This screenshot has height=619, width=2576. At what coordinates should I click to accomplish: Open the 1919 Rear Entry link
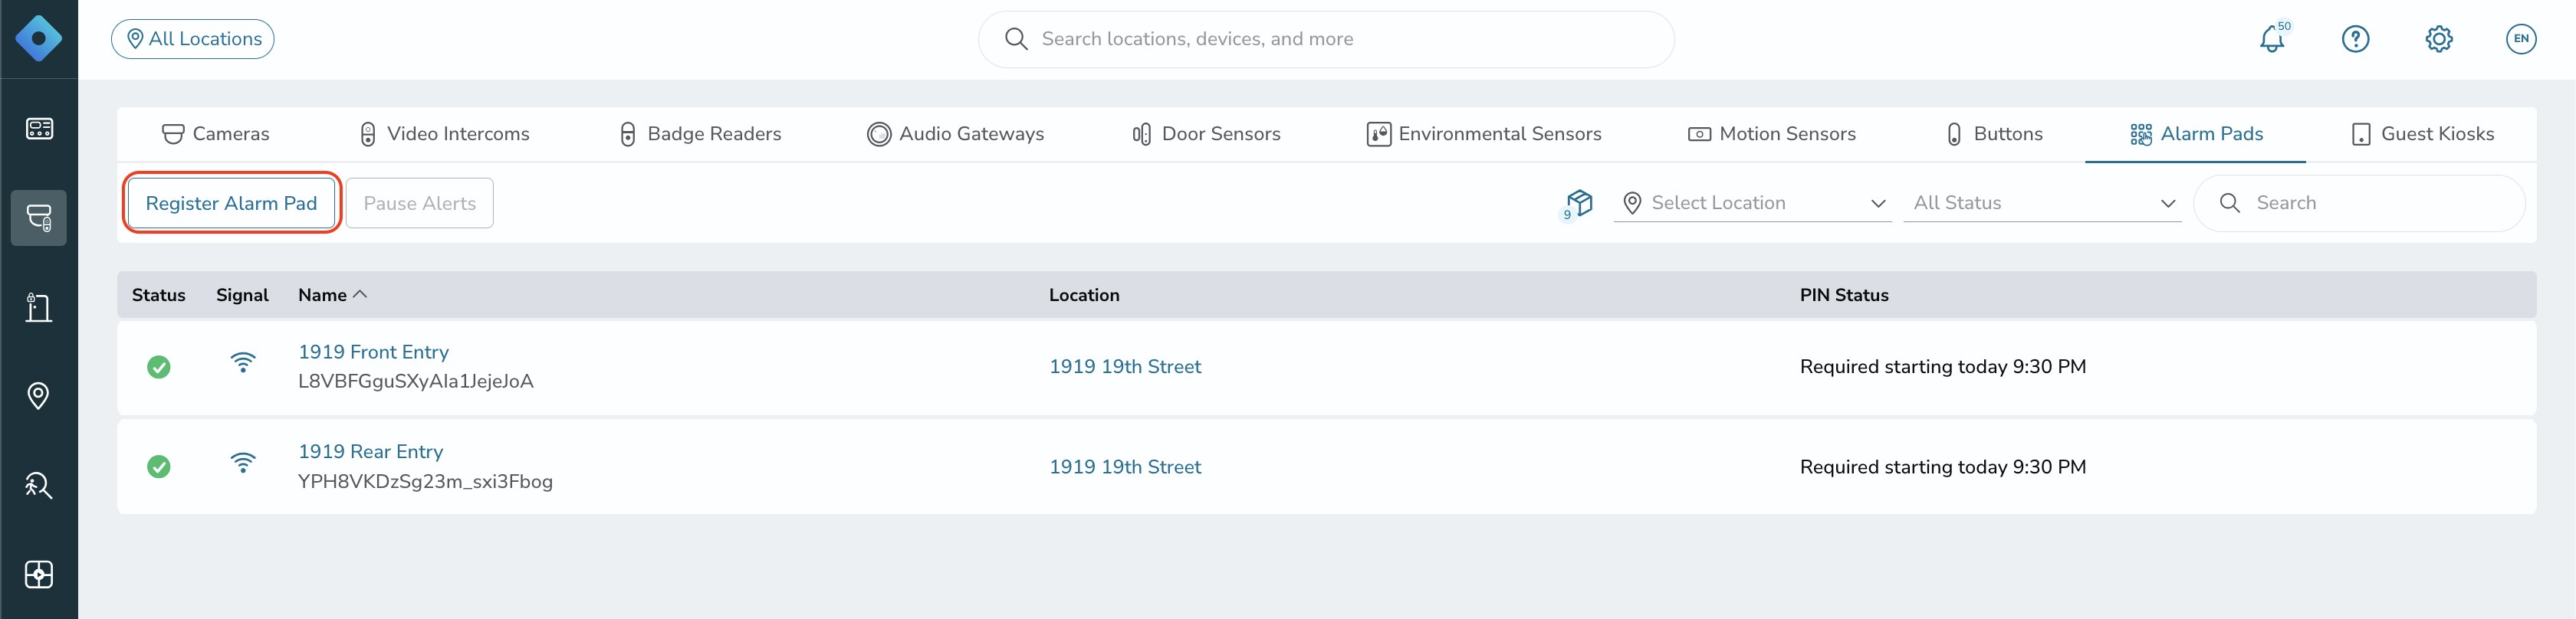pyautogui.click(x=370, y=452)
